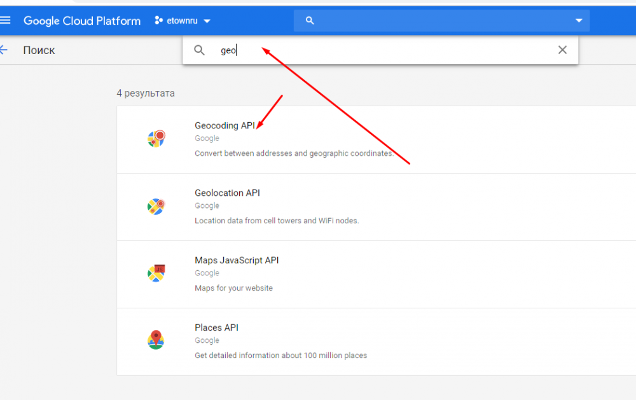Screen dimensions: 636x400
Task: Click the Places API description text
Action: [x=280, y=355]
